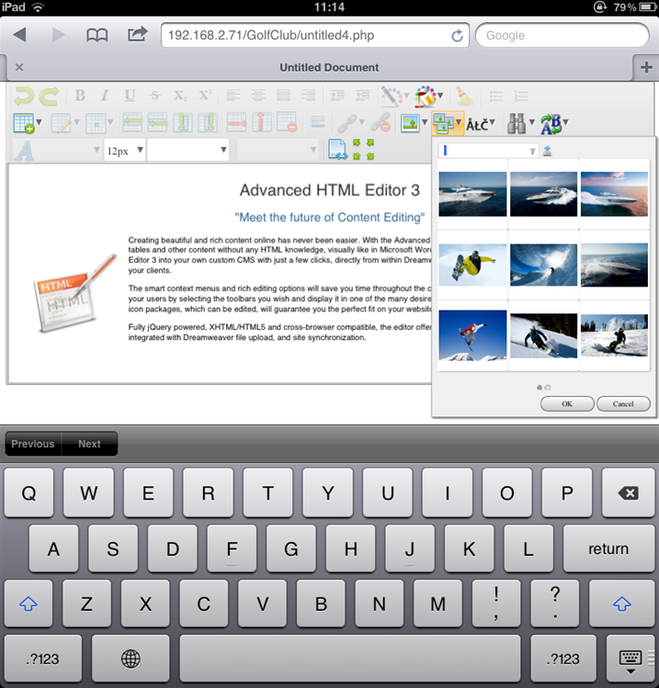Viewport: 659px width, 688px height.
Task: Toggle Bold formatting
Action: (x=80, y=96)
